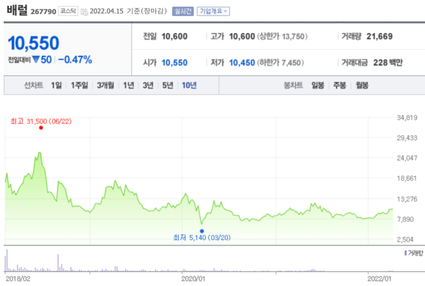
Task: Click the red 최고 31,500 peak marker
Action: coord(41,128)
